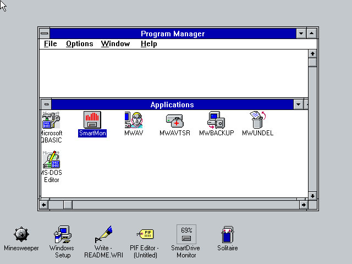The width and height of the screenshot is (352, 264).
Task: Click the Program Manager title bar
Action: coord(173,34)
